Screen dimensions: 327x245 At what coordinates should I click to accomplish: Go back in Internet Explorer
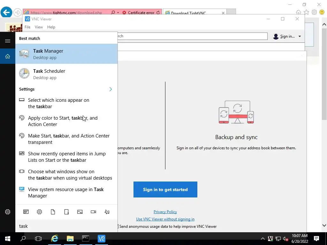6,12
